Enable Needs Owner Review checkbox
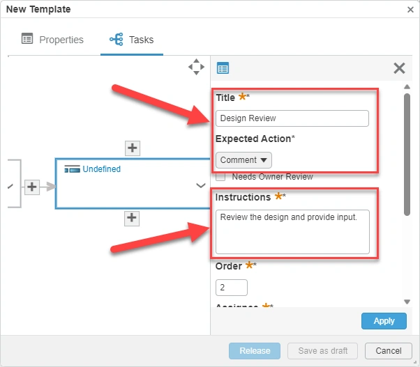The width and height of the screenshot is (420, 367). point(220,177)
